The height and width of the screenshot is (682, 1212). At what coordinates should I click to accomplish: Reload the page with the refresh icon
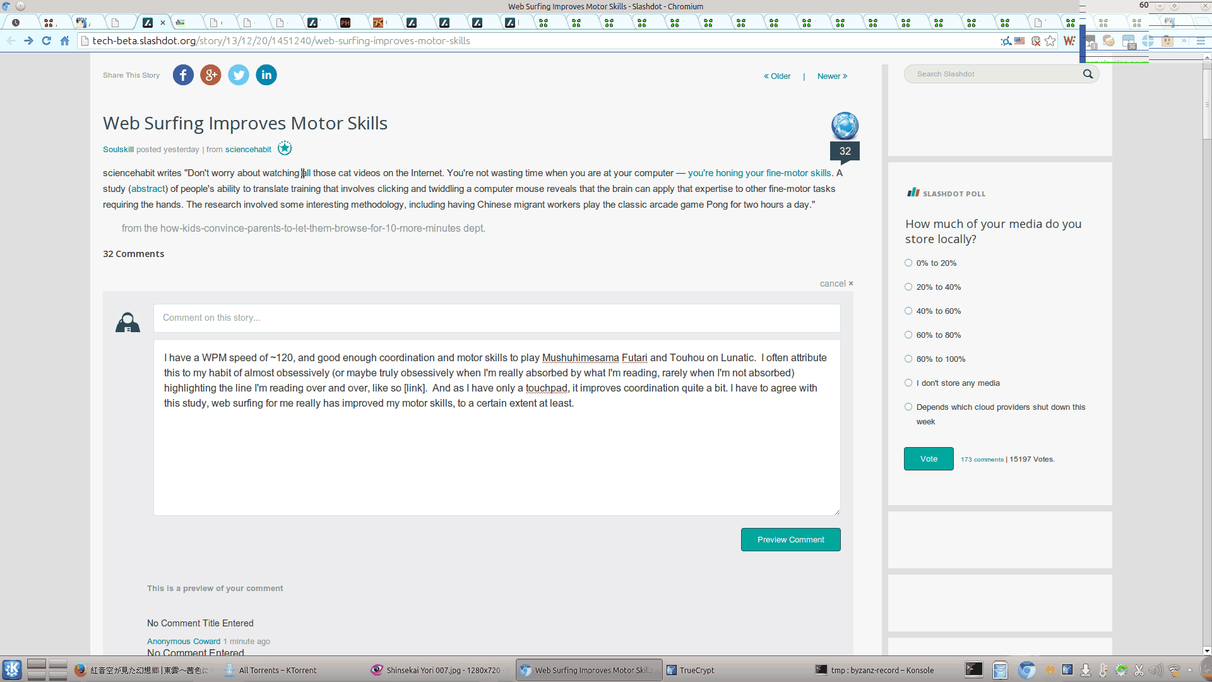[x=46, y=40]
